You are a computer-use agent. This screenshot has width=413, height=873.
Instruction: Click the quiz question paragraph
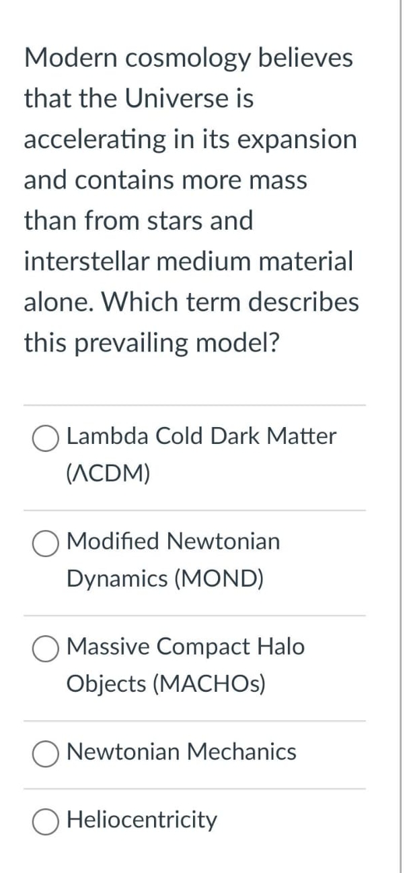tap(192, 200)
